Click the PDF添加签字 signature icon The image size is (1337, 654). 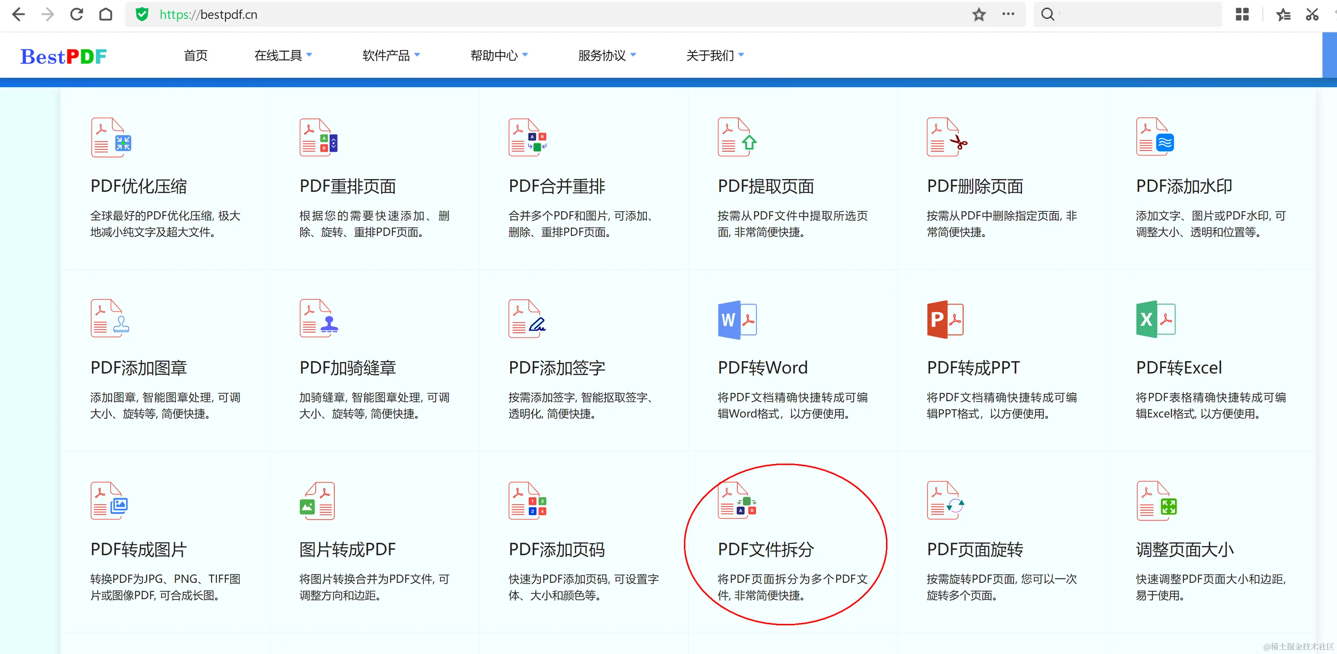(527, 319)
